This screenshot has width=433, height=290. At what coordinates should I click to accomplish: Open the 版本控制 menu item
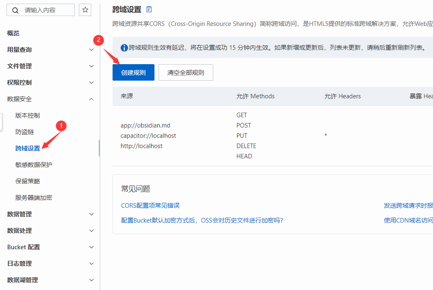[x=28, y=116]
